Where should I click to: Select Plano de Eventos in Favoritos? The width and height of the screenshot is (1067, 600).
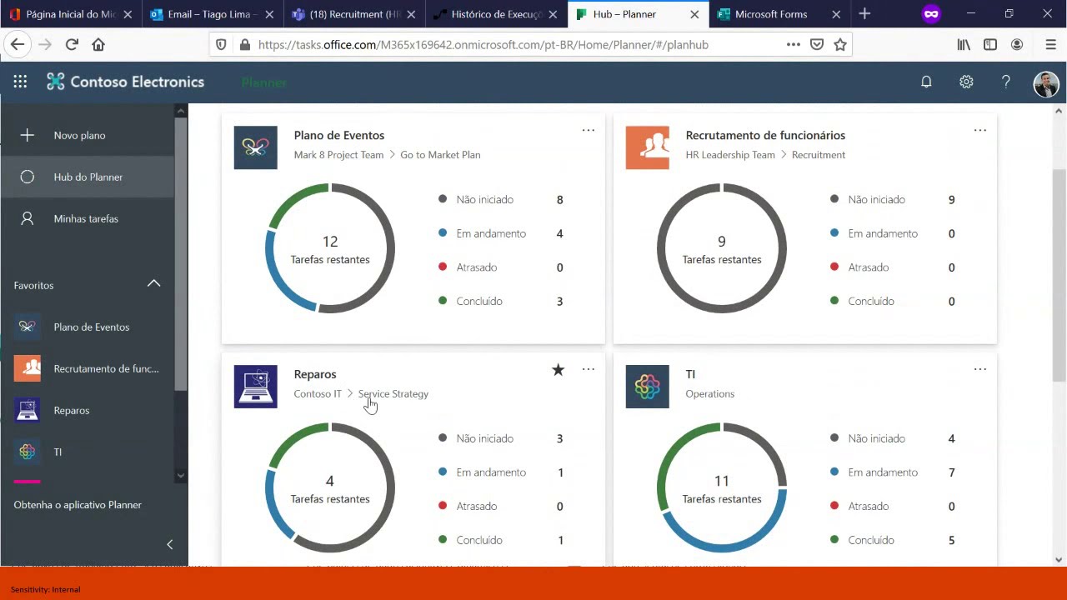[88, 327]
